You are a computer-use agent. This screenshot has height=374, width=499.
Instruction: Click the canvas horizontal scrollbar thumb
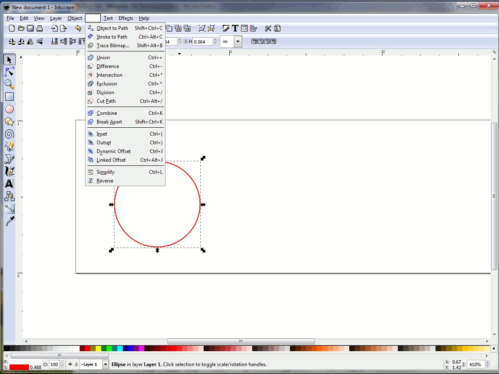pyautogui.click(x=241, y=341)
